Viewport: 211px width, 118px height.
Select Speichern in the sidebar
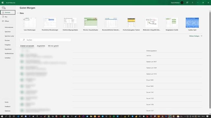(8, 32)
